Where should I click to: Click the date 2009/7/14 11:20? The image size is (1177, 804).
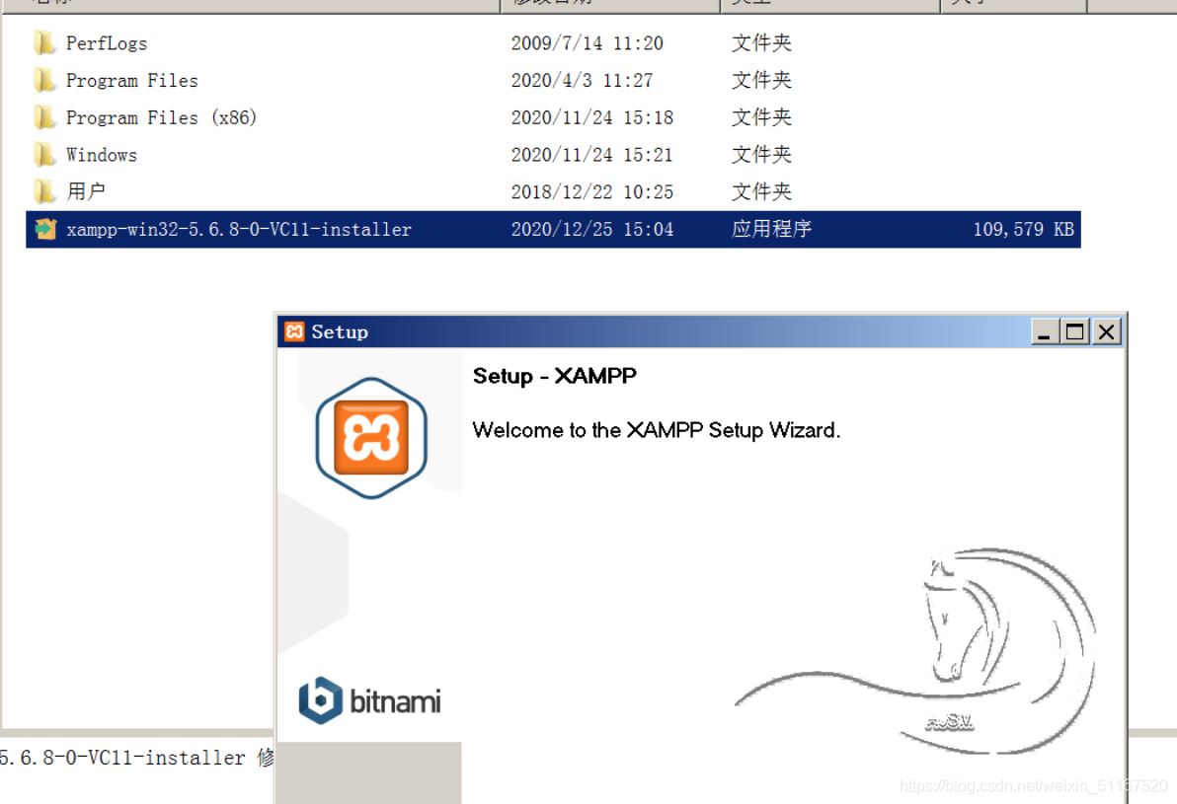click(x=587, y=43)
